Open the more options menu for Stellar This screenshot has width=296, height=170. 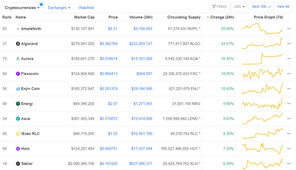pyautogui.click(x=289, y=164)
